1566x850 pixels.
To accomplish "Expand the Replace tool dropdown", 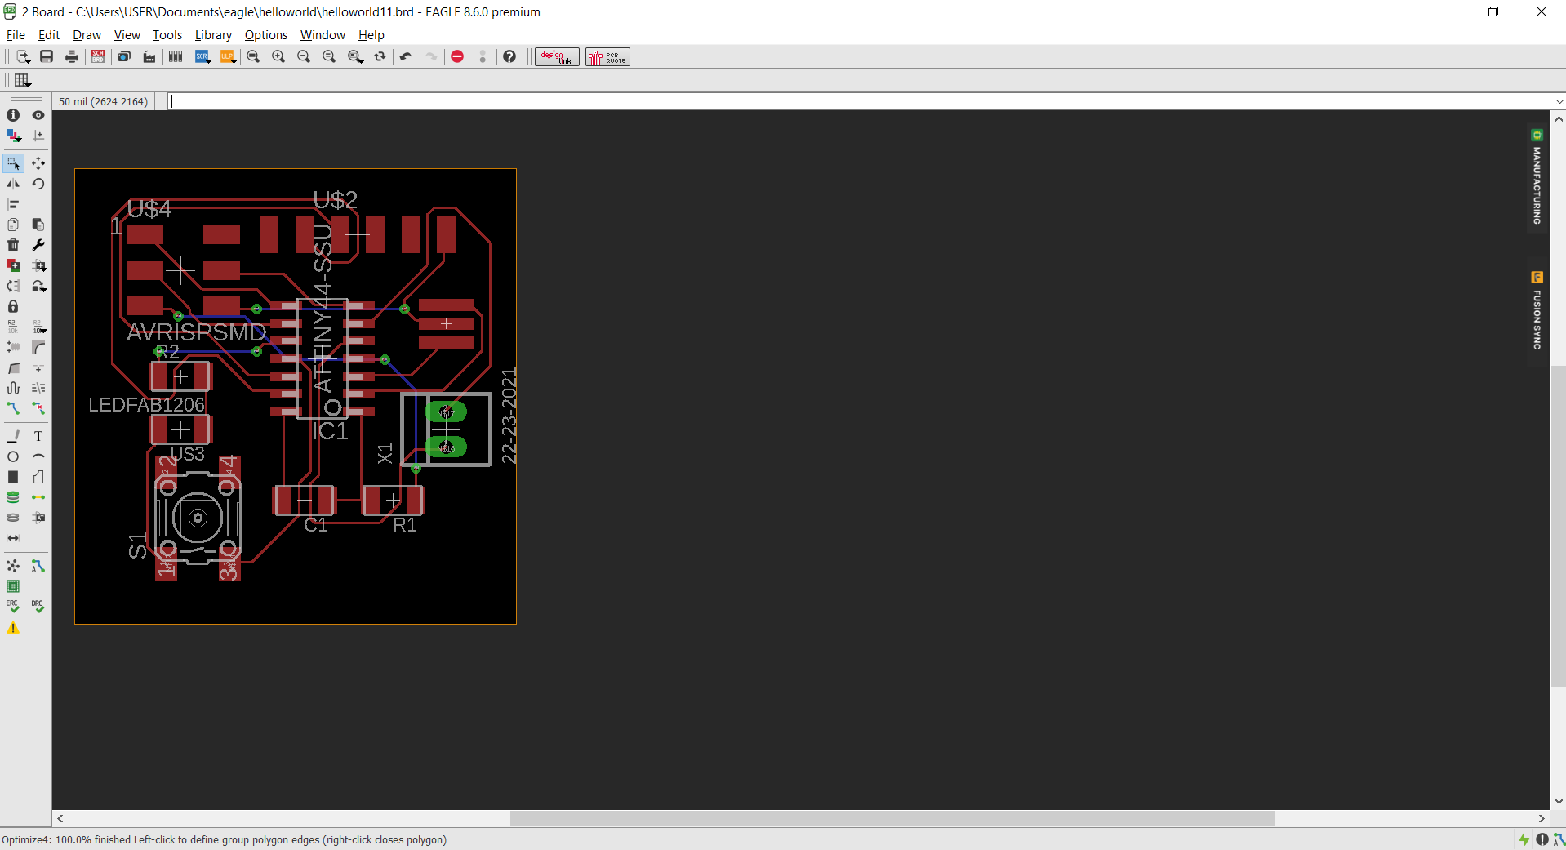I will click(38, 286).
